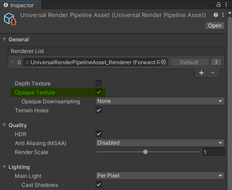232x190 pixels.
Task: Click the Main Light label
Action: point(28,176)
